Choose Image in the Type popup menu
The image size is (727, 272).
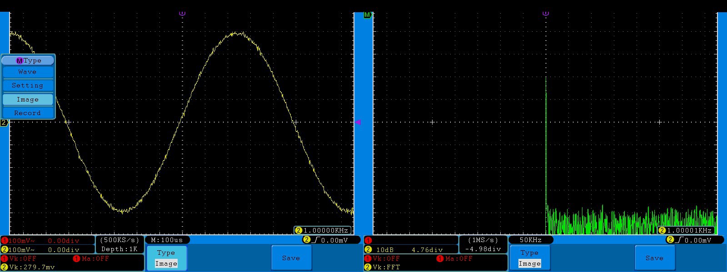(28, 99)
